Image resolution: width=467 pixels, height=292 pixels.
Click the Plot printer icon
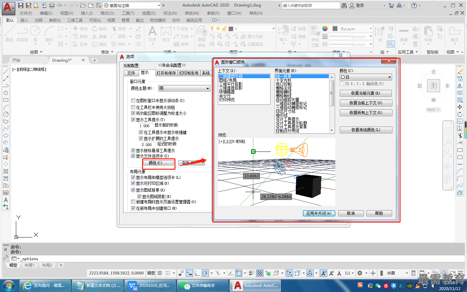click(52, 6)
